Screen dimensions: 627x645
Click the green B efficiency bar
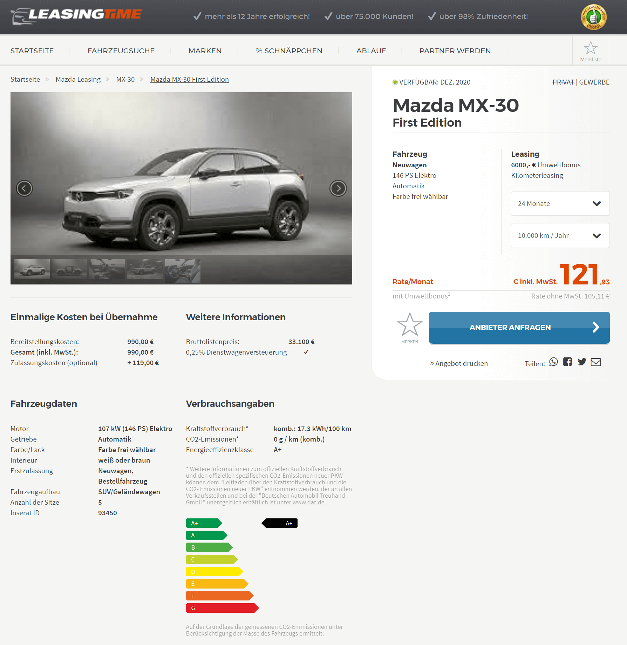tap(209, 547)
